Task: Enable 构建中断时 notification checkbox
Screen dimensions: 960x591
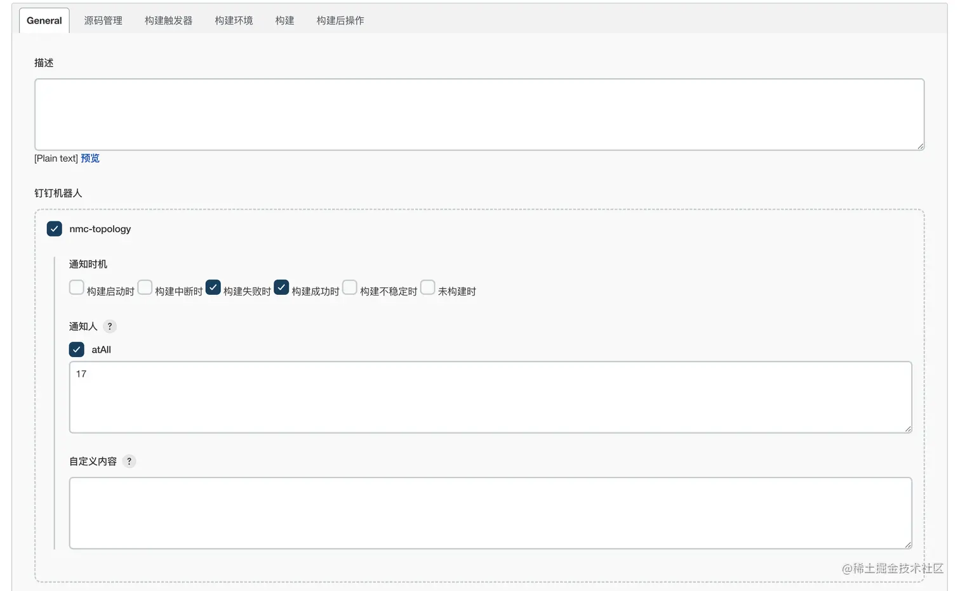Action: (x=145, y=287)
